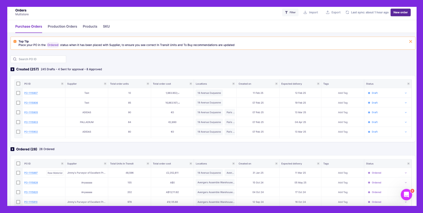Click Paris location chip for PALLADIUM row
This screenshot has height=213, width=423.
(x=230, y=122)
